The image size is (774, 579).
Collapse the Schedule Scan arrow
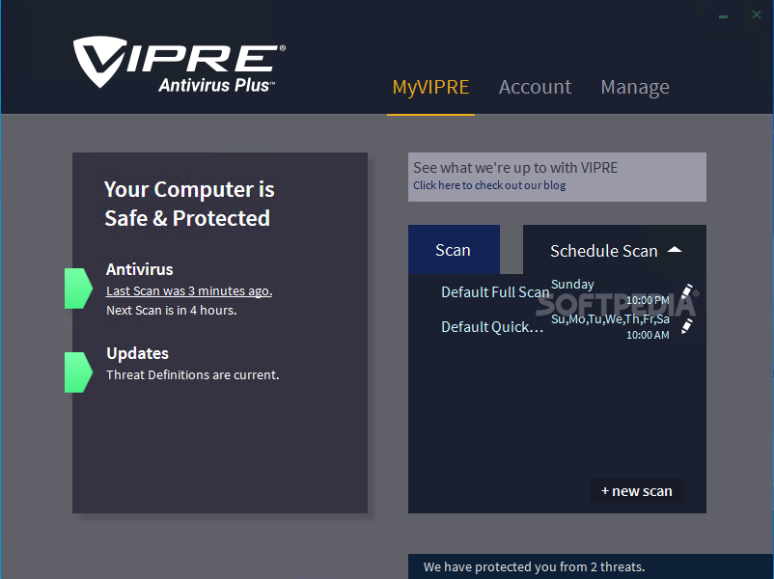(675, 250)
